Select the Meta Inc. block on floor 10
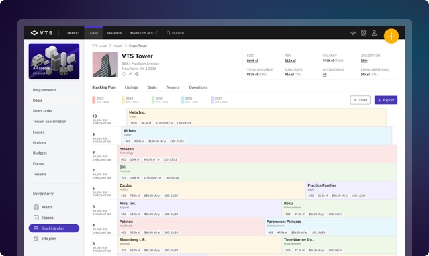Screen dimensions: 429x256 click(257, 118)
